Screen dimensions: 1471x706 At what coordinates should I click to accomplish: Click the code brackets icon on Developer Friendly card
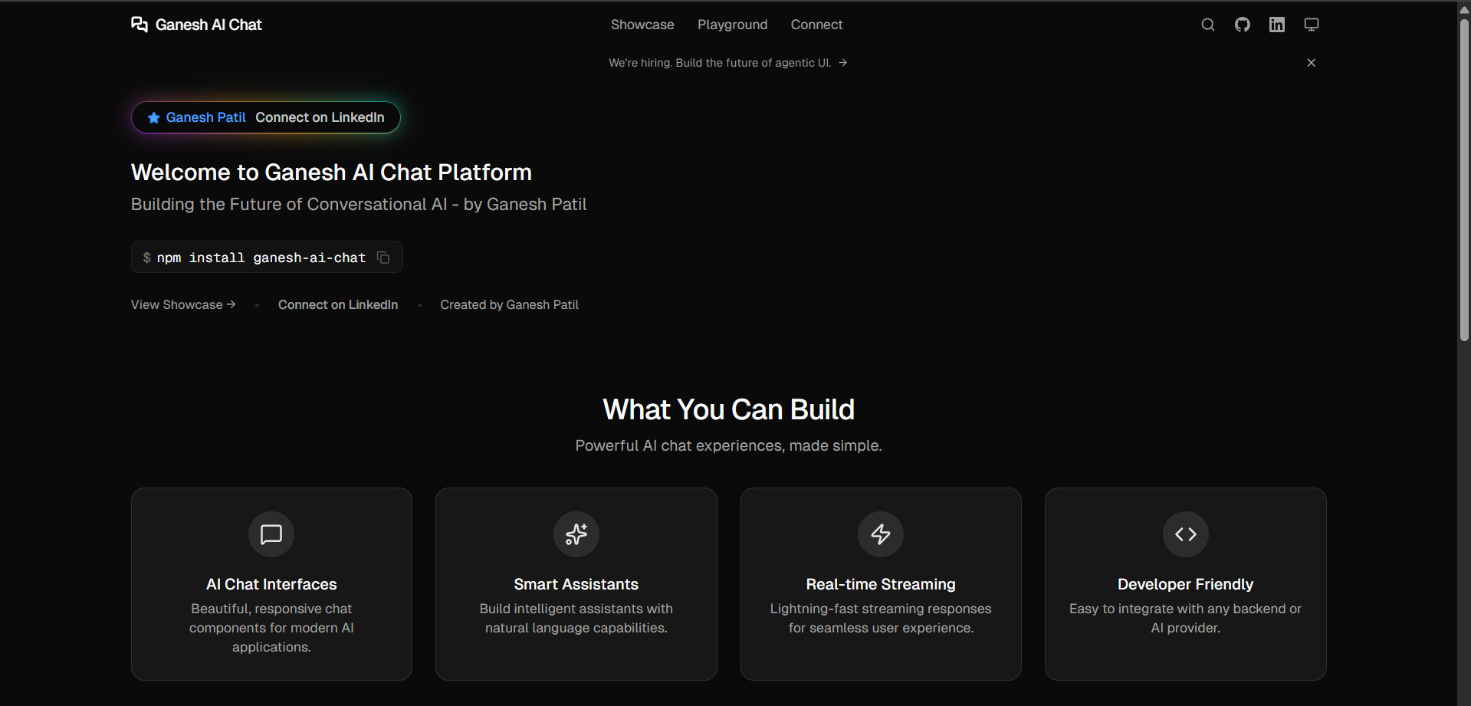click(x=1185, y=534)
